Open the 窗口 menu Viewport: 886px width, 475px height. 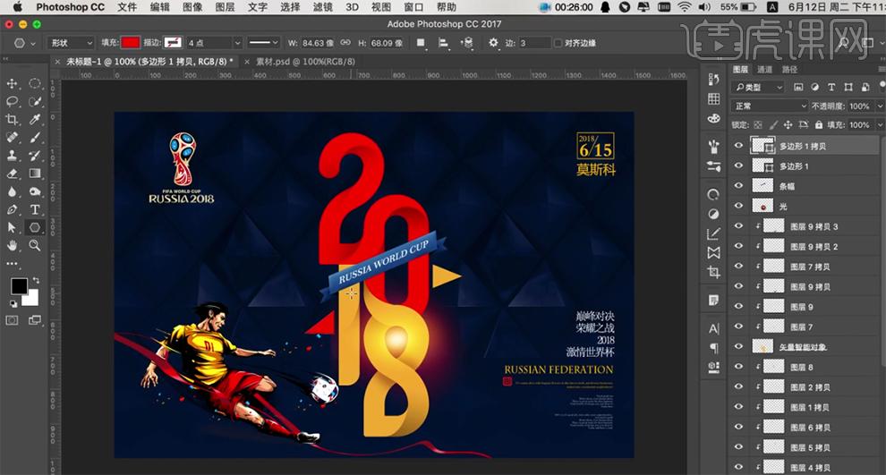pos(413,7)
